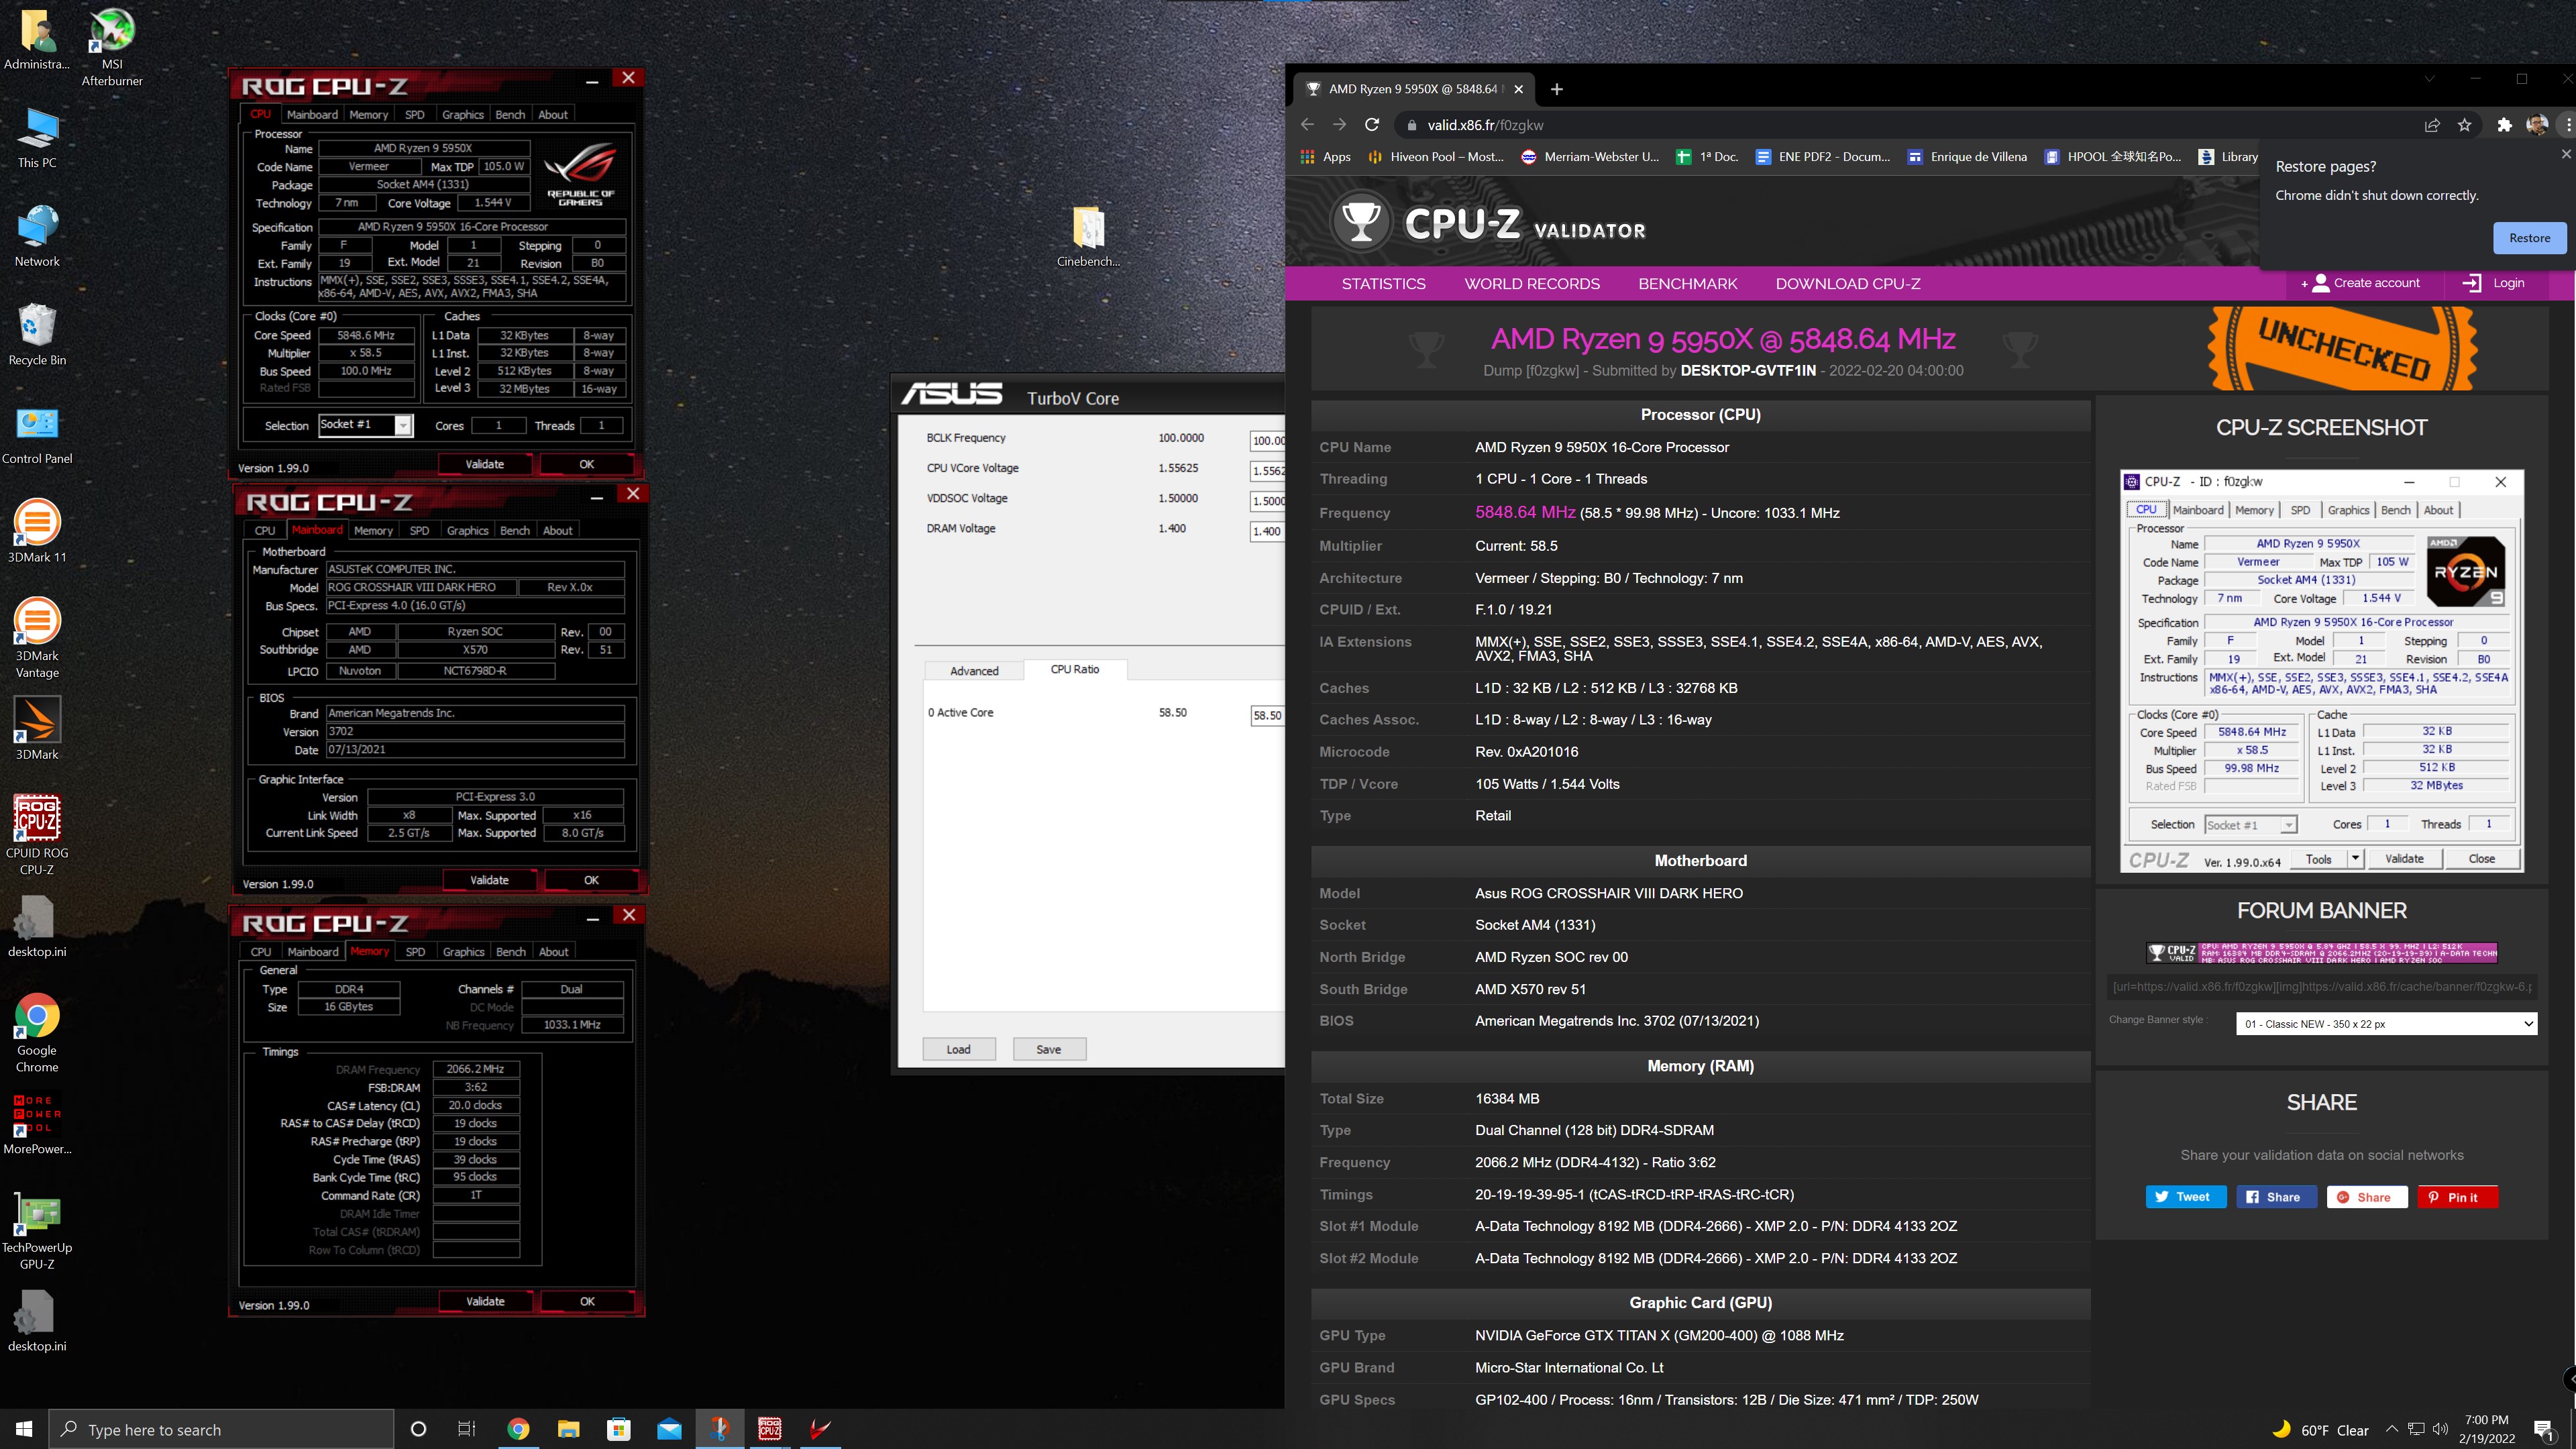Open the Network desktop icon
2576x1449 pixels.
tap(37, 237)
